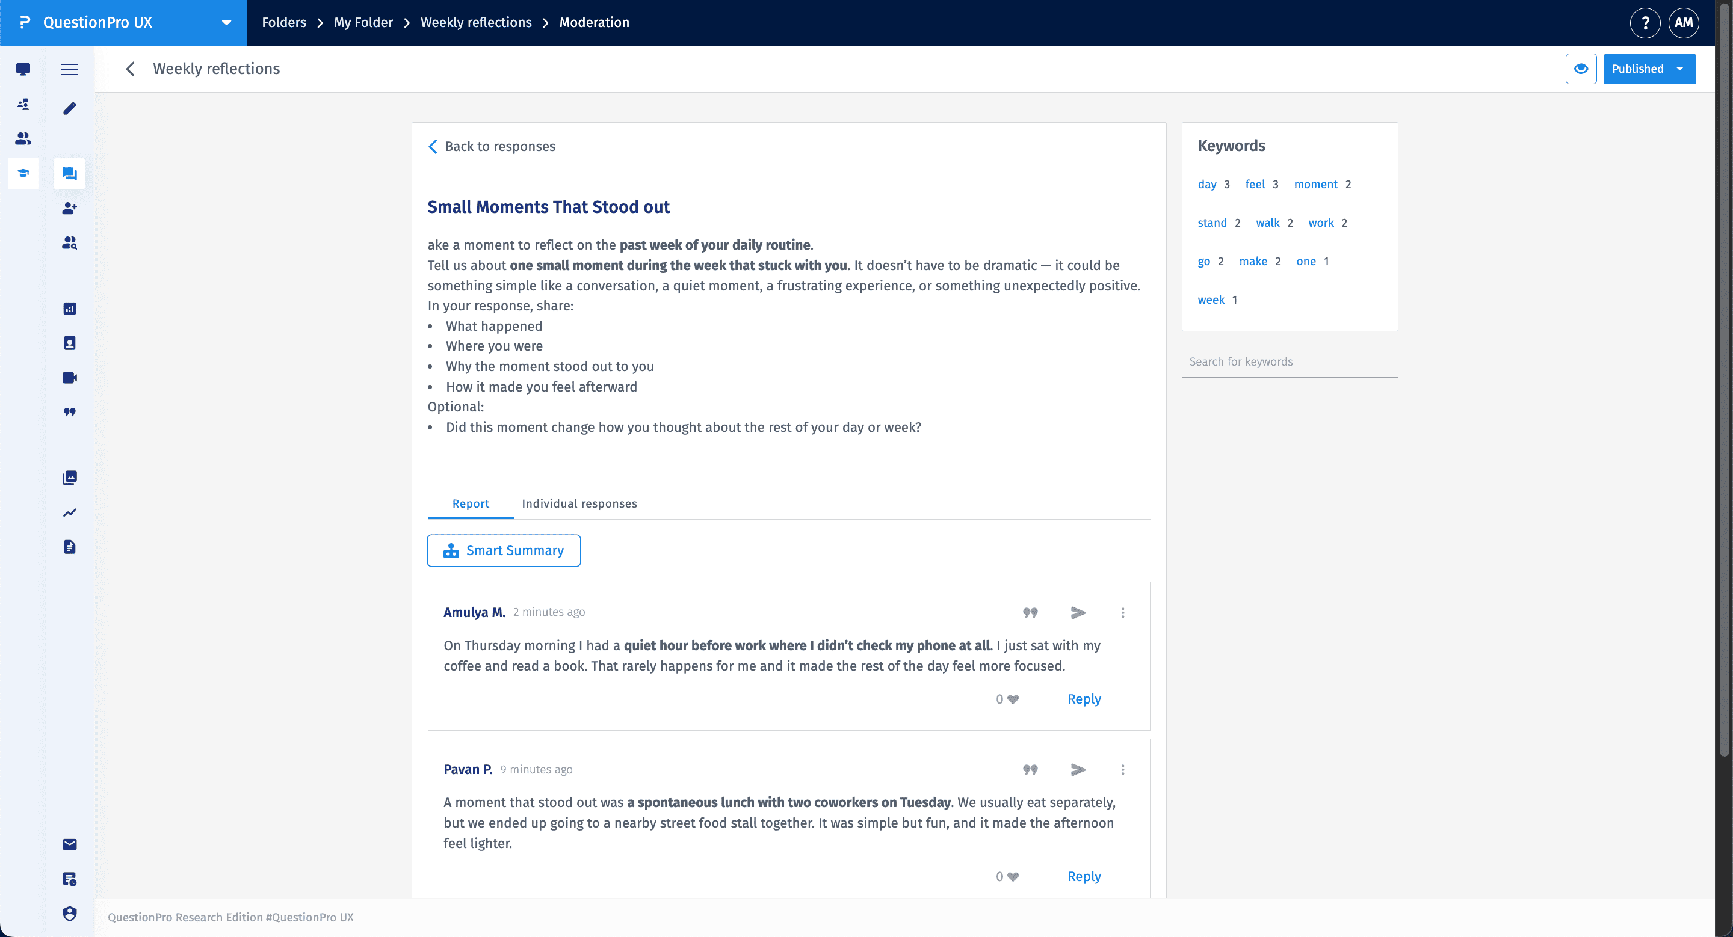Click the trend line analytics icon in the sidebar
The width and height of the screenshot is (1733, 937).
(x=69, y=513)
